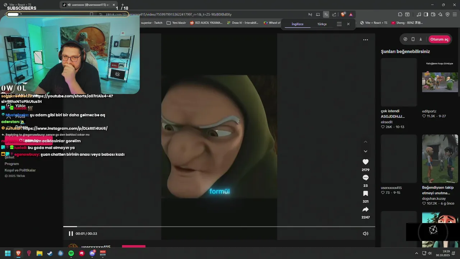Open the Vite + React + TS bookmark
The height and width of the screenshot is (259, 460).
coord(374,23)
